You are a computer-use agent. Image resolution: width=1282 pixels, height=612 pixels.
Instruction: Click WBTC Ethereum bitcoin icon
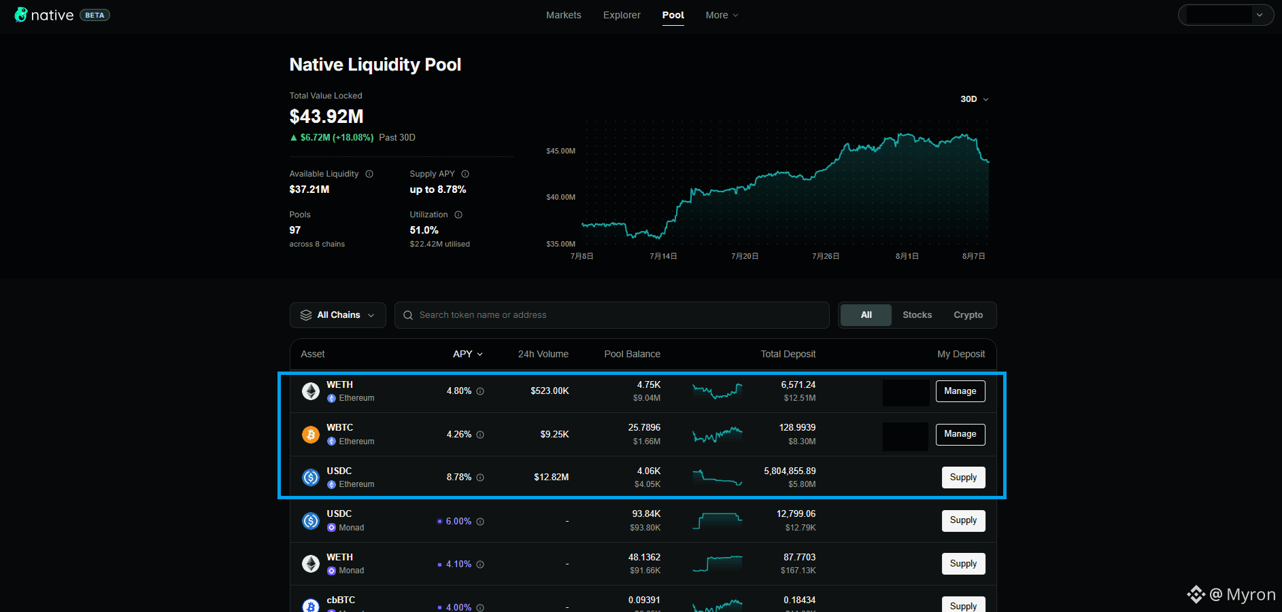click(x=311, y=435)
